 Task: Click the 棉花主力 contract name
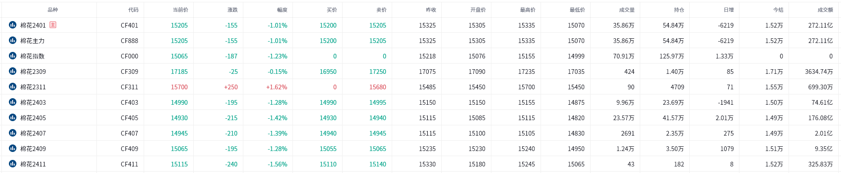[x=32, y=41]
